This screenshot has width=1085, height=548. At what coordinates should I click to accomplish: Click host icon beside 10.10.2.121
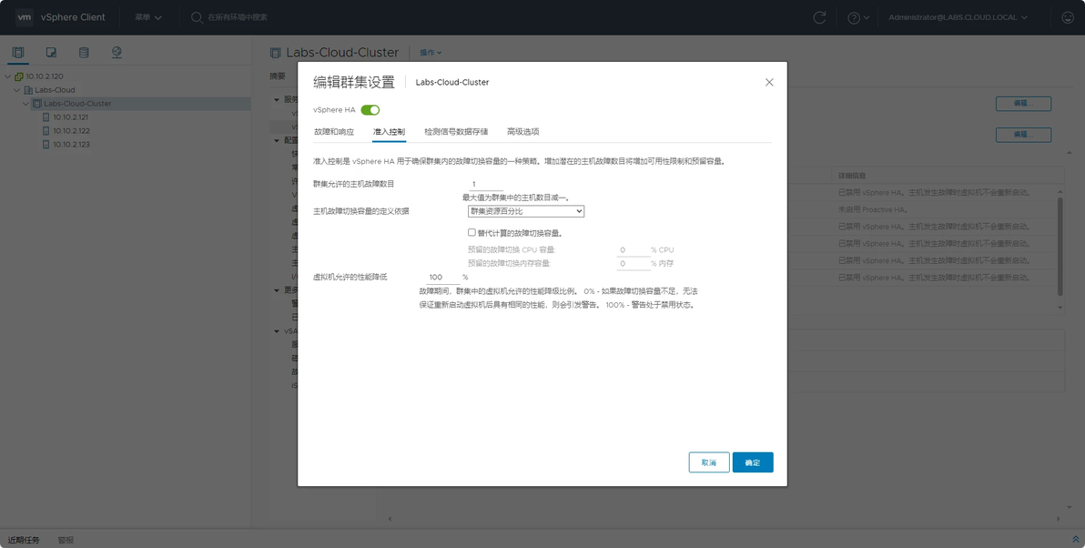46,117
